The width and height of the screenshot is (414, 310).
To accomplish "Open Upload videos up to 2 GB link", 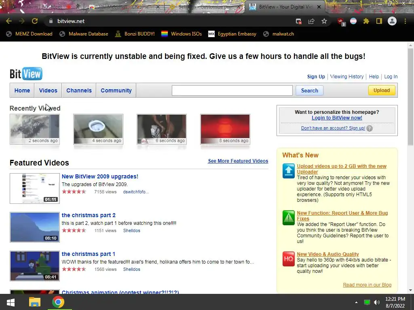I will point(341,169).
